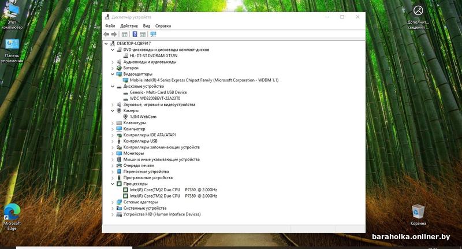Click the Устройства HID category icon
This screenshot has width=462, height=249.
pyautogui.click(x=119, y=214)
